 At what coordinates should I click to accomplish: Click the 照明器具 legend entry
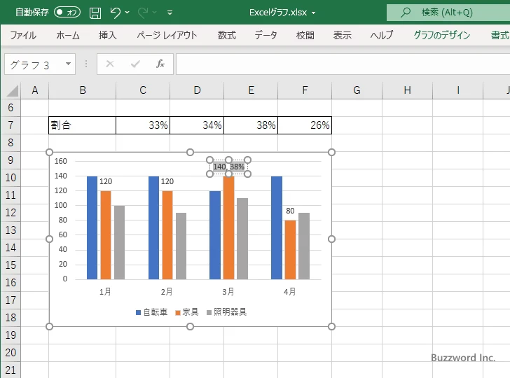tap(227, 312)
